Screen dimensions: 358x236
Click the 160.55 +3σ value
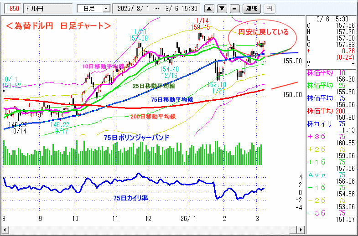pyautogui.click(x=345, y=143)
